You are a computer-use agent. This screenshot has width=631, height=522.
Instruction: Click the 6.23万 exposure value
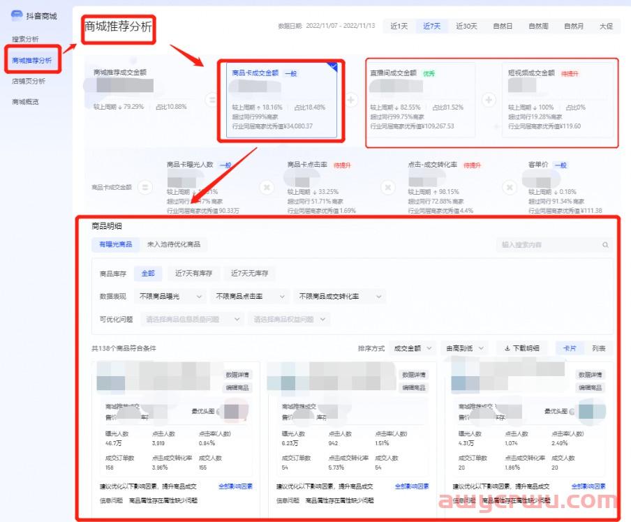[290, 443]
